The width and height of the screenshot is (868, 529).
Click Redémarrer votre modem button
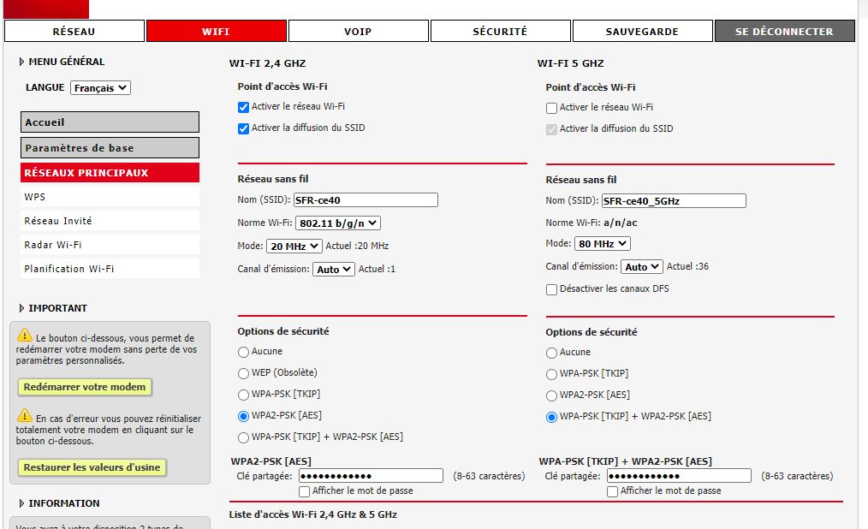click(85, 387)
